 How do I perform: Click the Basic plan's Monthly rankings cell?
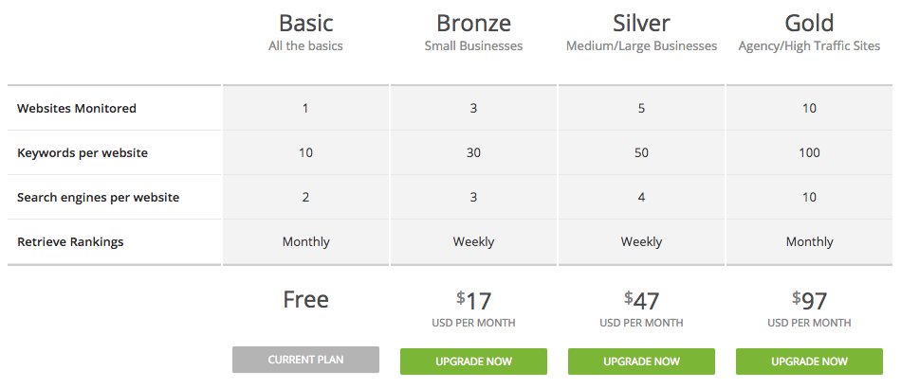point(305,242)
